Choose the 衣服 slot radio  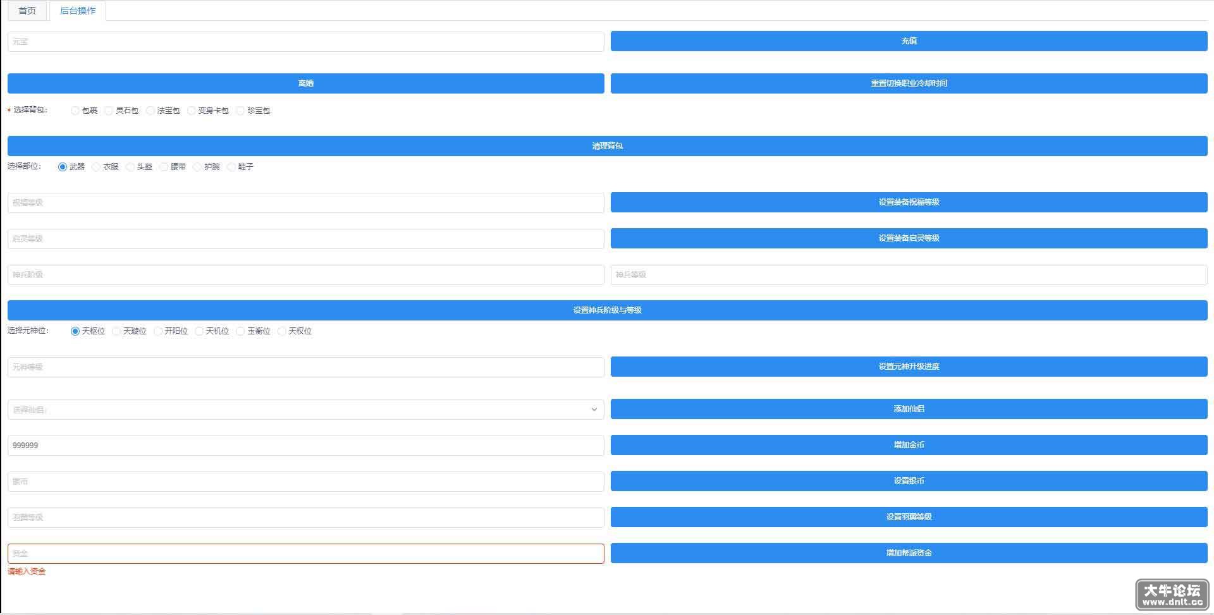point(96,167)
